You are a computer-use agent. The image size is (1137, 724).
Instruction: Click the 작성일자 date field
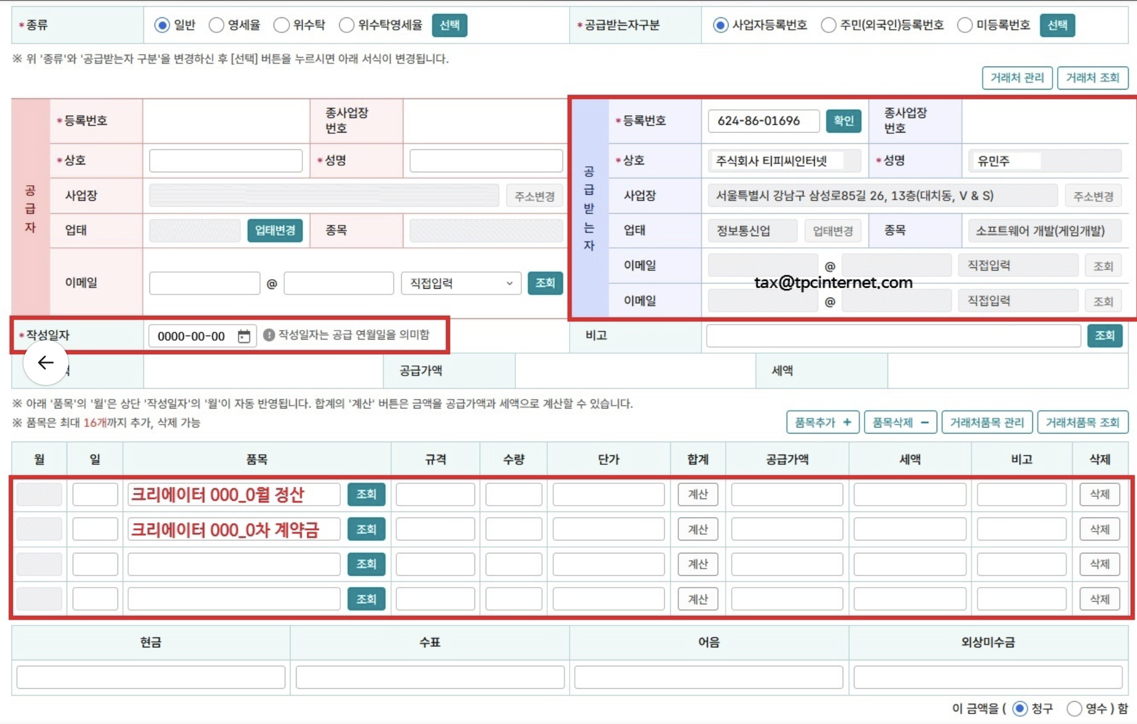(x=203, y=336)
